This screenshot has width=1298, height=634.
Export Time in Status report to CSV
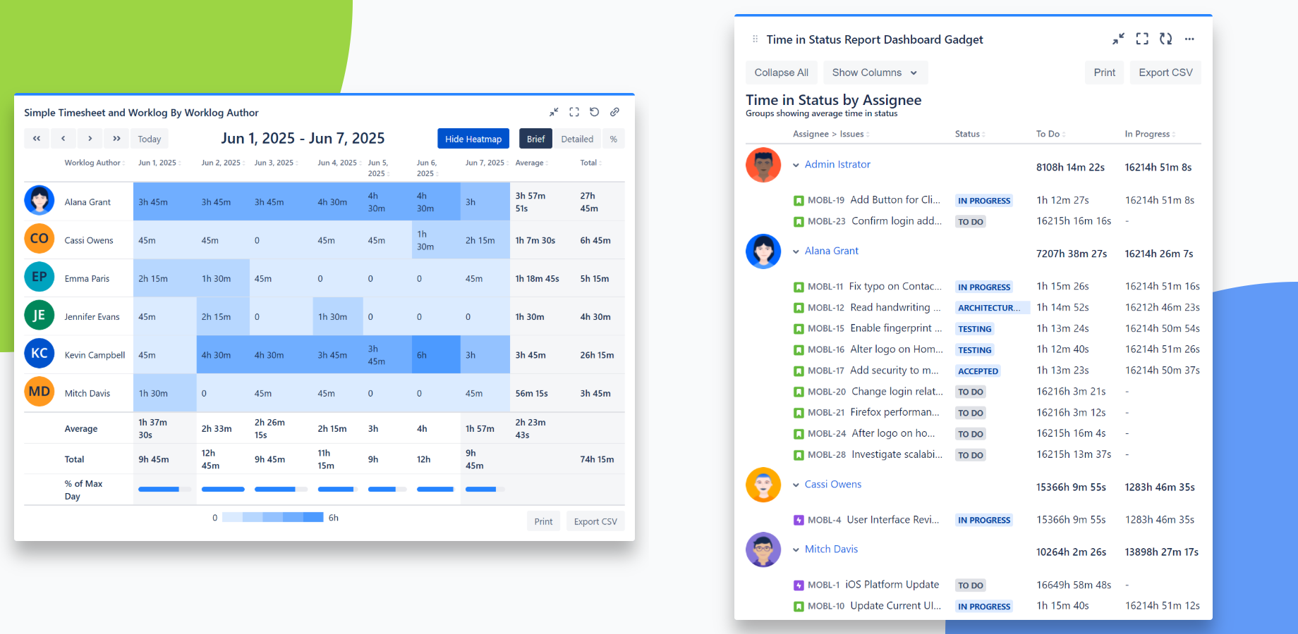pyautogui.click(x=1165, y=73)
